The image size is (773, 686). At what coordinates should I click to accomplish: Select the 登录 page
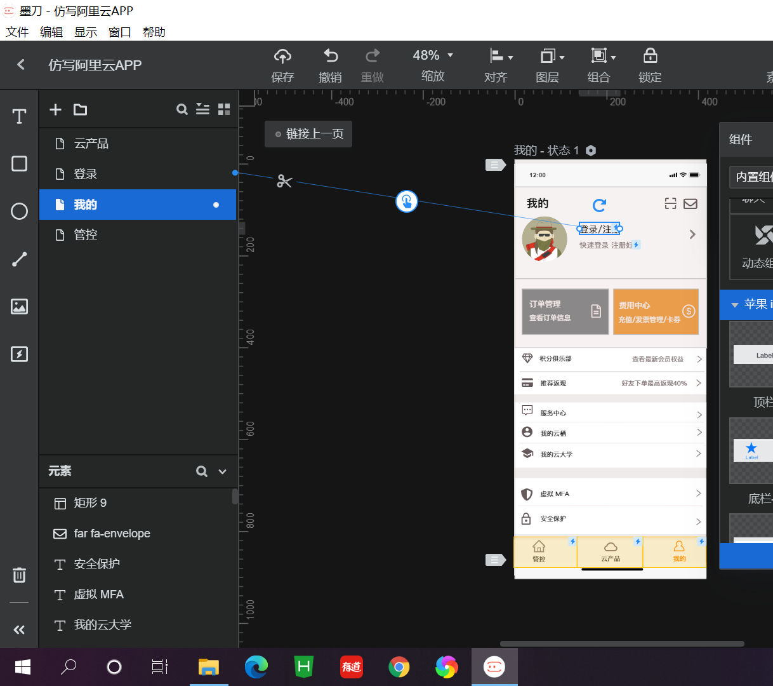click(x=138, y=174)
